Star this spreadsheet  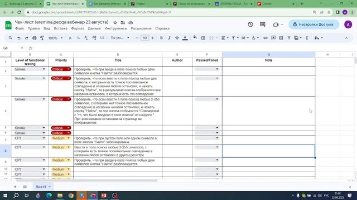pos(115,22)
